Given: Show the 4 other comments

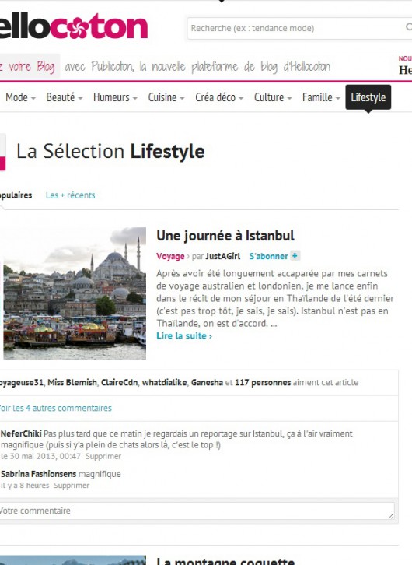Looking at the screenshot, I should [x=55, y=409].
